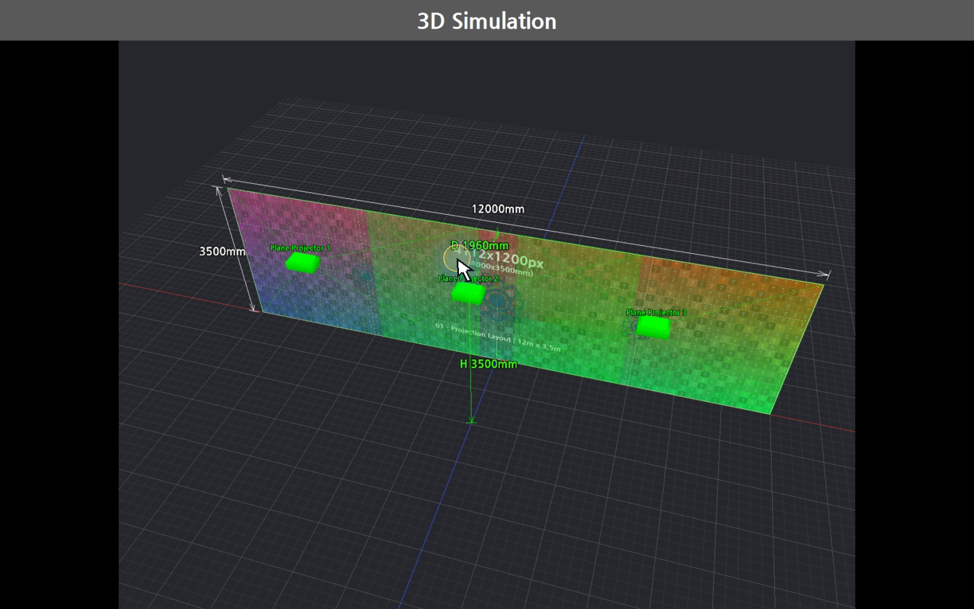Select the green Plane Projector 3 box

(653, 327)
